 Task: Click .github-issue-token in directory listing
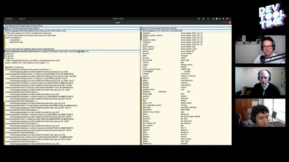[151, 112]
